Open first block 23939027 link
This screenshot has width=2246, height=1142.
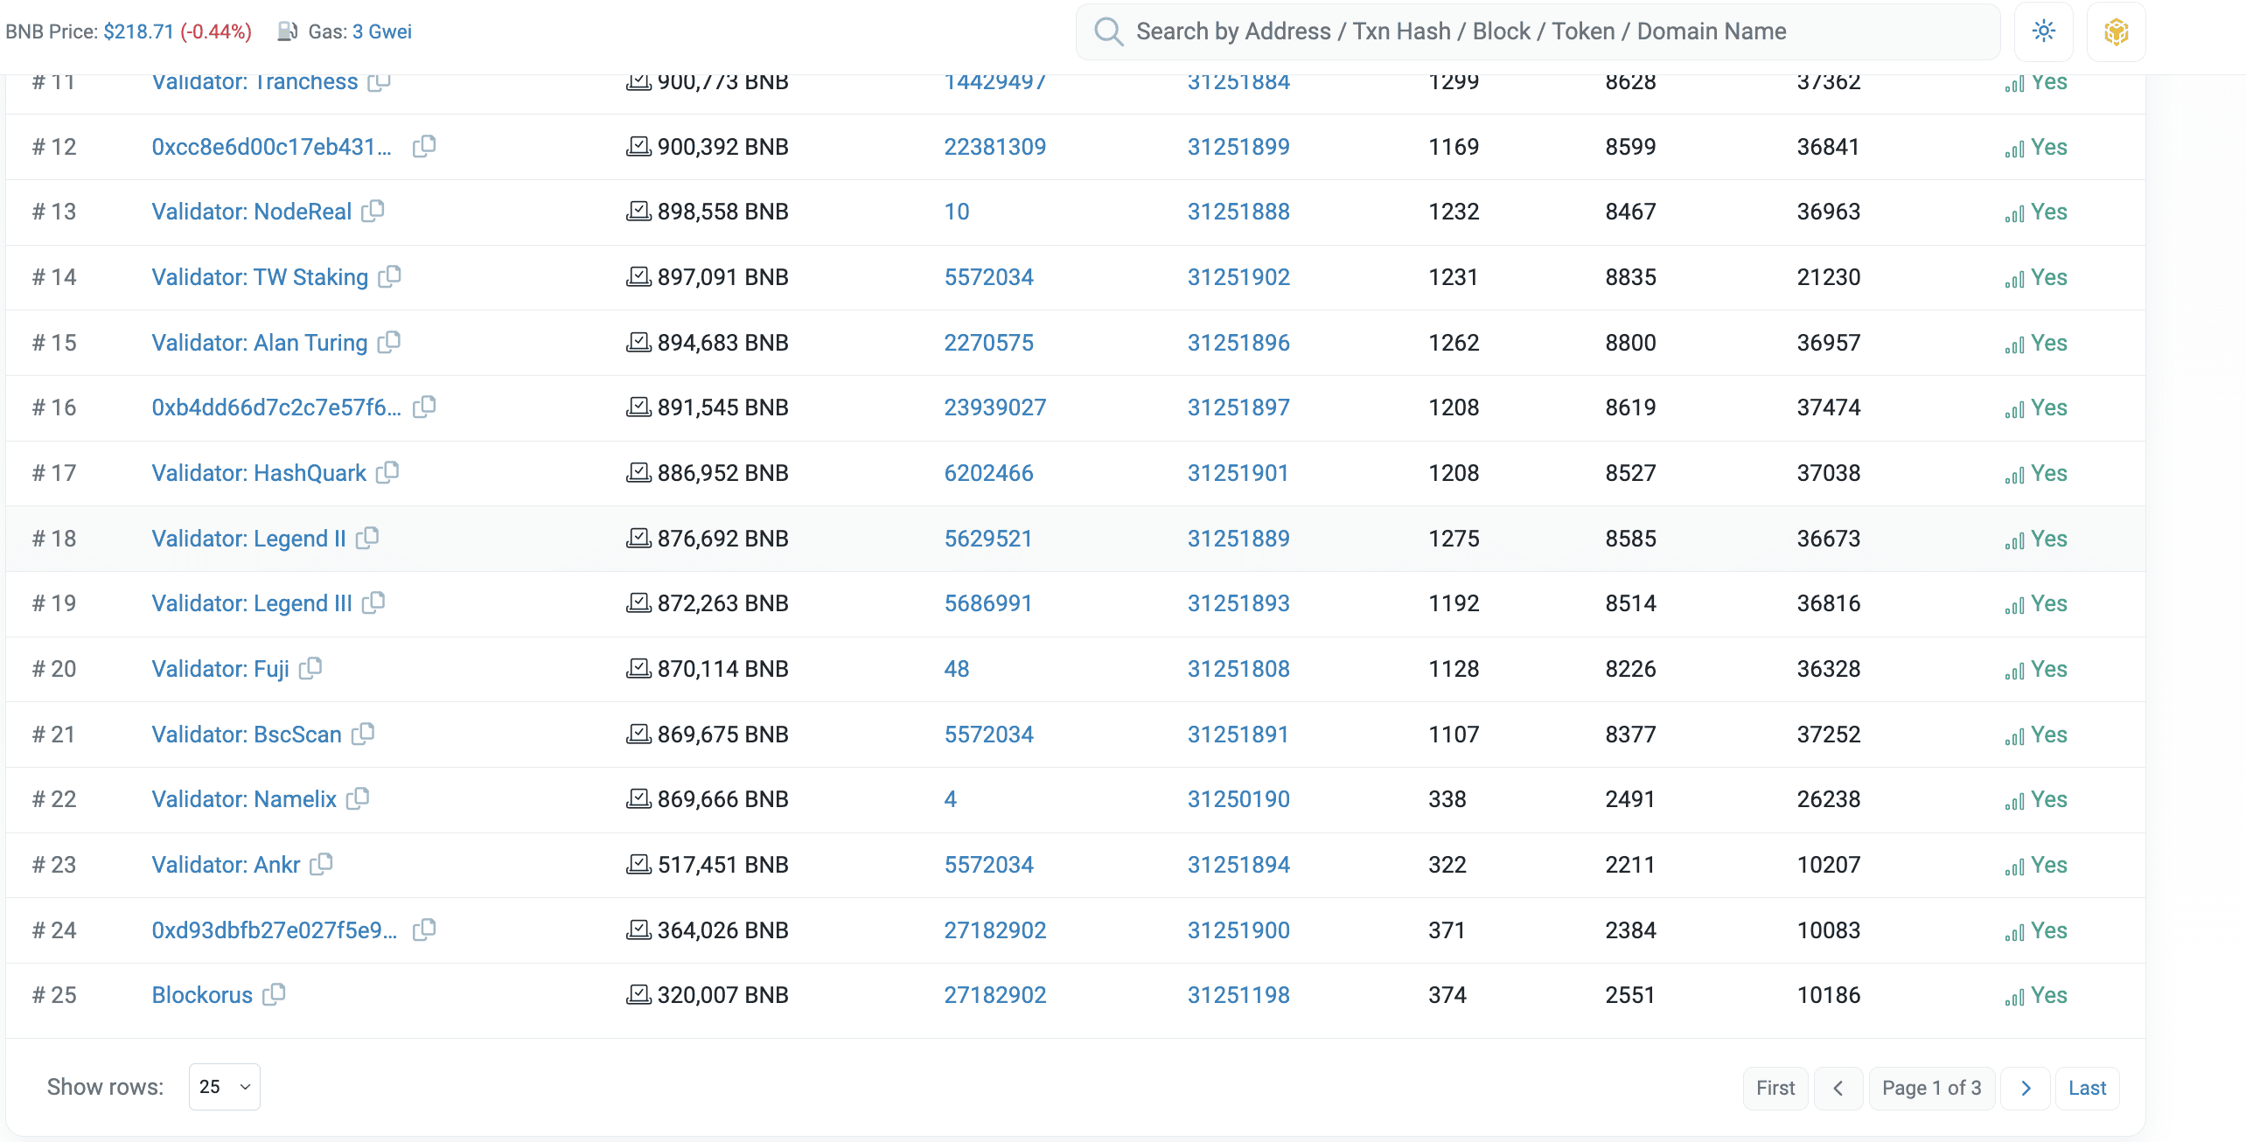tap(994, 407)
